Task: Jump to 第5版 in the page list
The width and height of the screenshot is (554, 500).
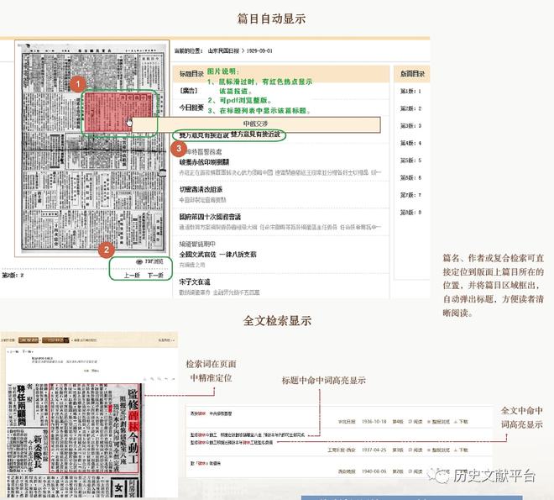Action: tap(409, 161)
